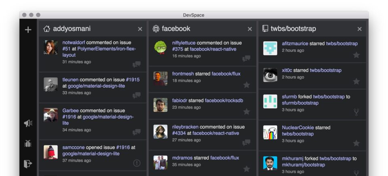Click star icon on afitzmaurice event
388x176 pixels.
(356, 55)
